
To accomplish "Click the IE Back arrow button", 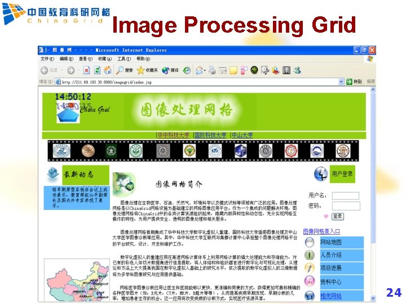I will (x=45, y=70).
